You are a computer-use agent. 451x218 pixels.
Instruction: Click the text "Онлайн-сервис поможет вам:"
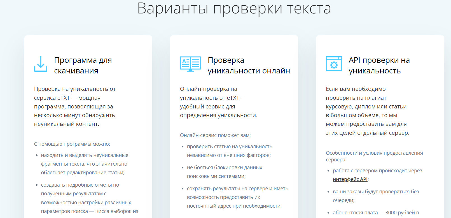215,135
